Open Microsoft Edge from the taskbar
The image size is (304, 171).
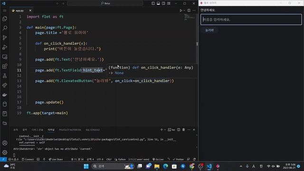click(x=165, y=166)
